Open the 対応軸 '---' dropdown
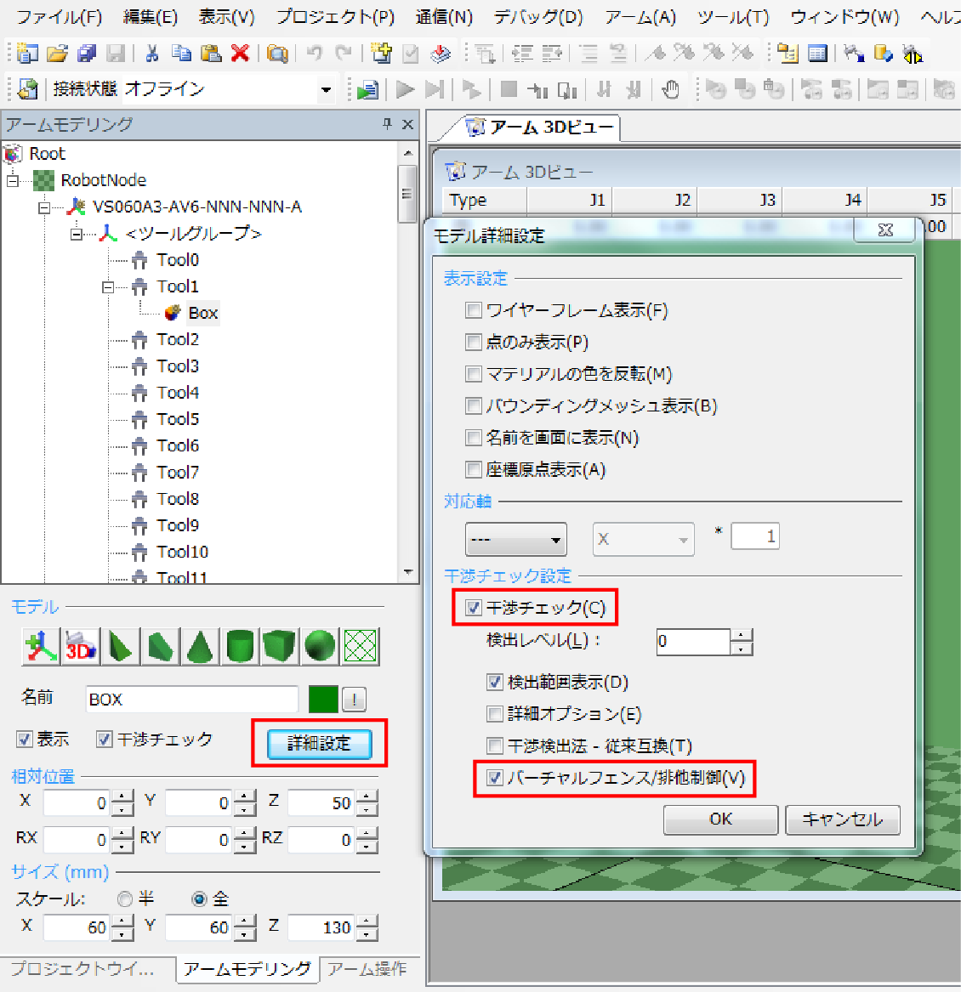Image resolution: width=961 pixels, height=992 pixels. click(515, 539)
